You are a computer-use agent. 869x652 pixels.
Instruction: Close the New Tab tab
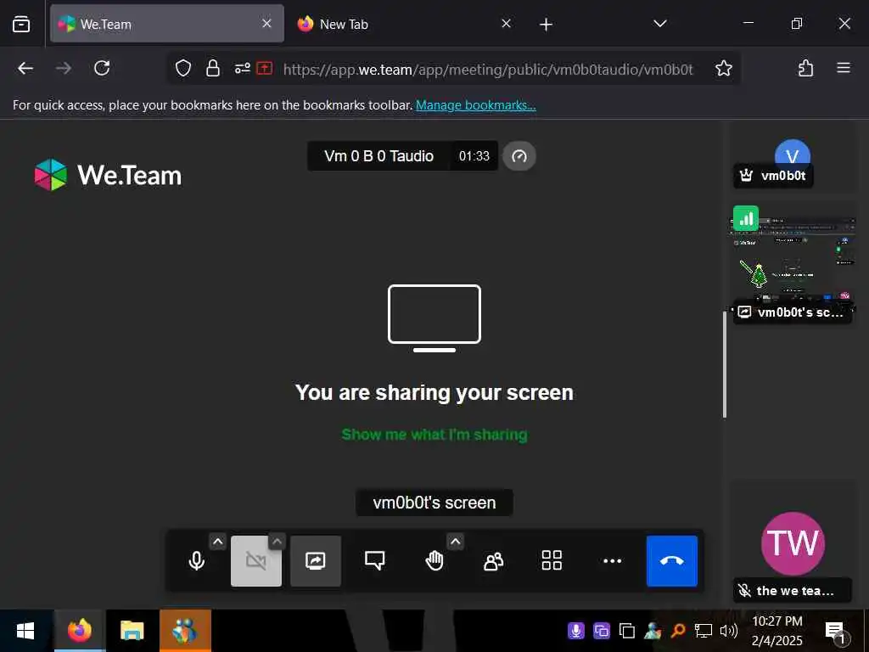tap(506, 23)
